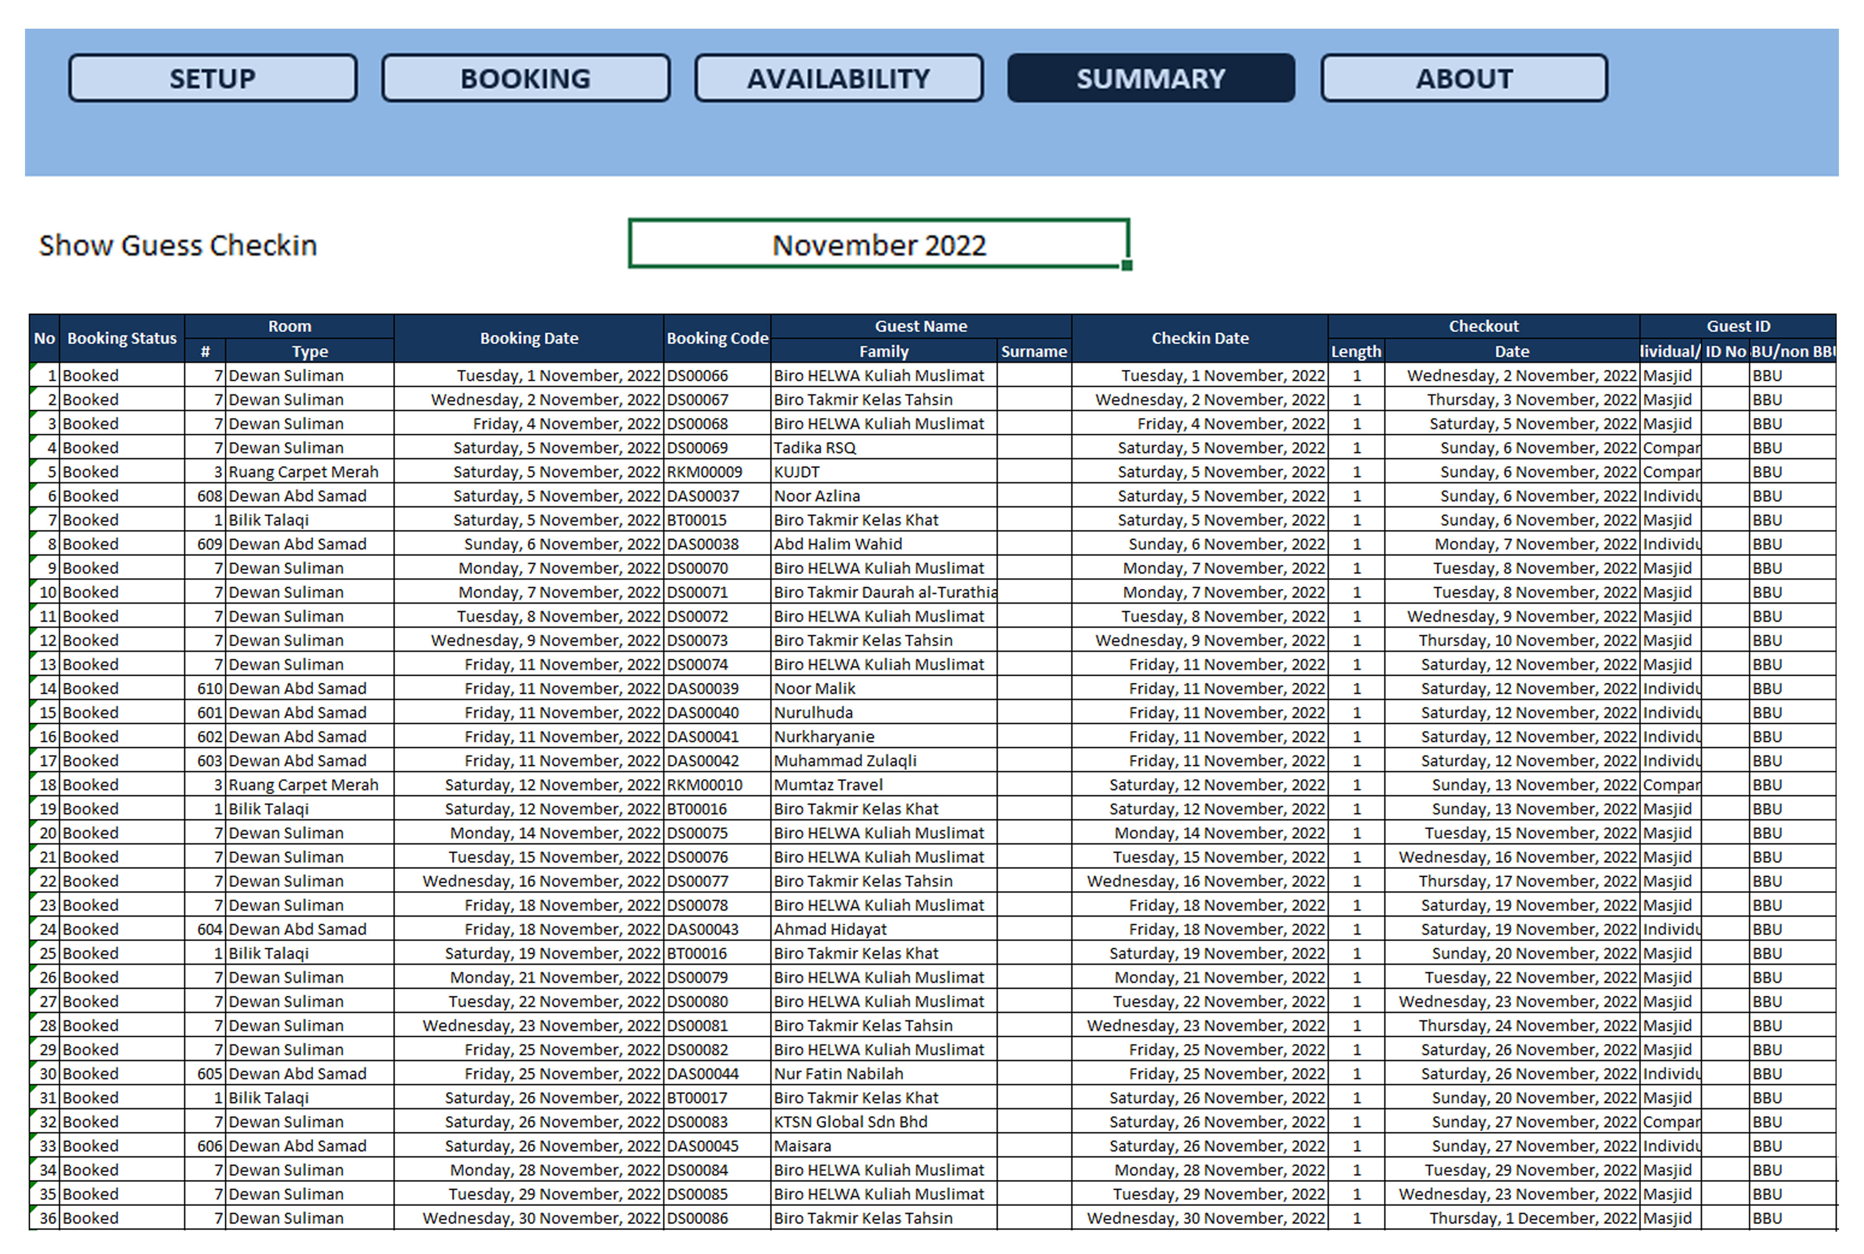The image size is (1864, 1254).
Task: Click the Booking Code column header
Action: coord(717,338)
